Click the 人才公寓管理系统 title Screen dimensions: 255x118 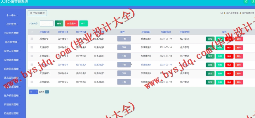(x=14, y=2)
